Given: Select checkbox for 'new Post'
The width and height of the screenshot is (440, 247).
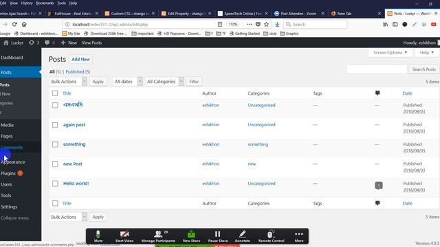Looking at the screenshot, I should [x=55, y=164].
